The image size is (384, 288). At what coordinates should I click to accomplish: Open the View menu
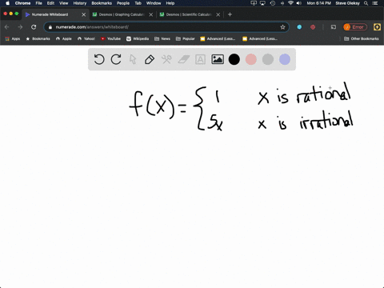click(x=64, y=3)
